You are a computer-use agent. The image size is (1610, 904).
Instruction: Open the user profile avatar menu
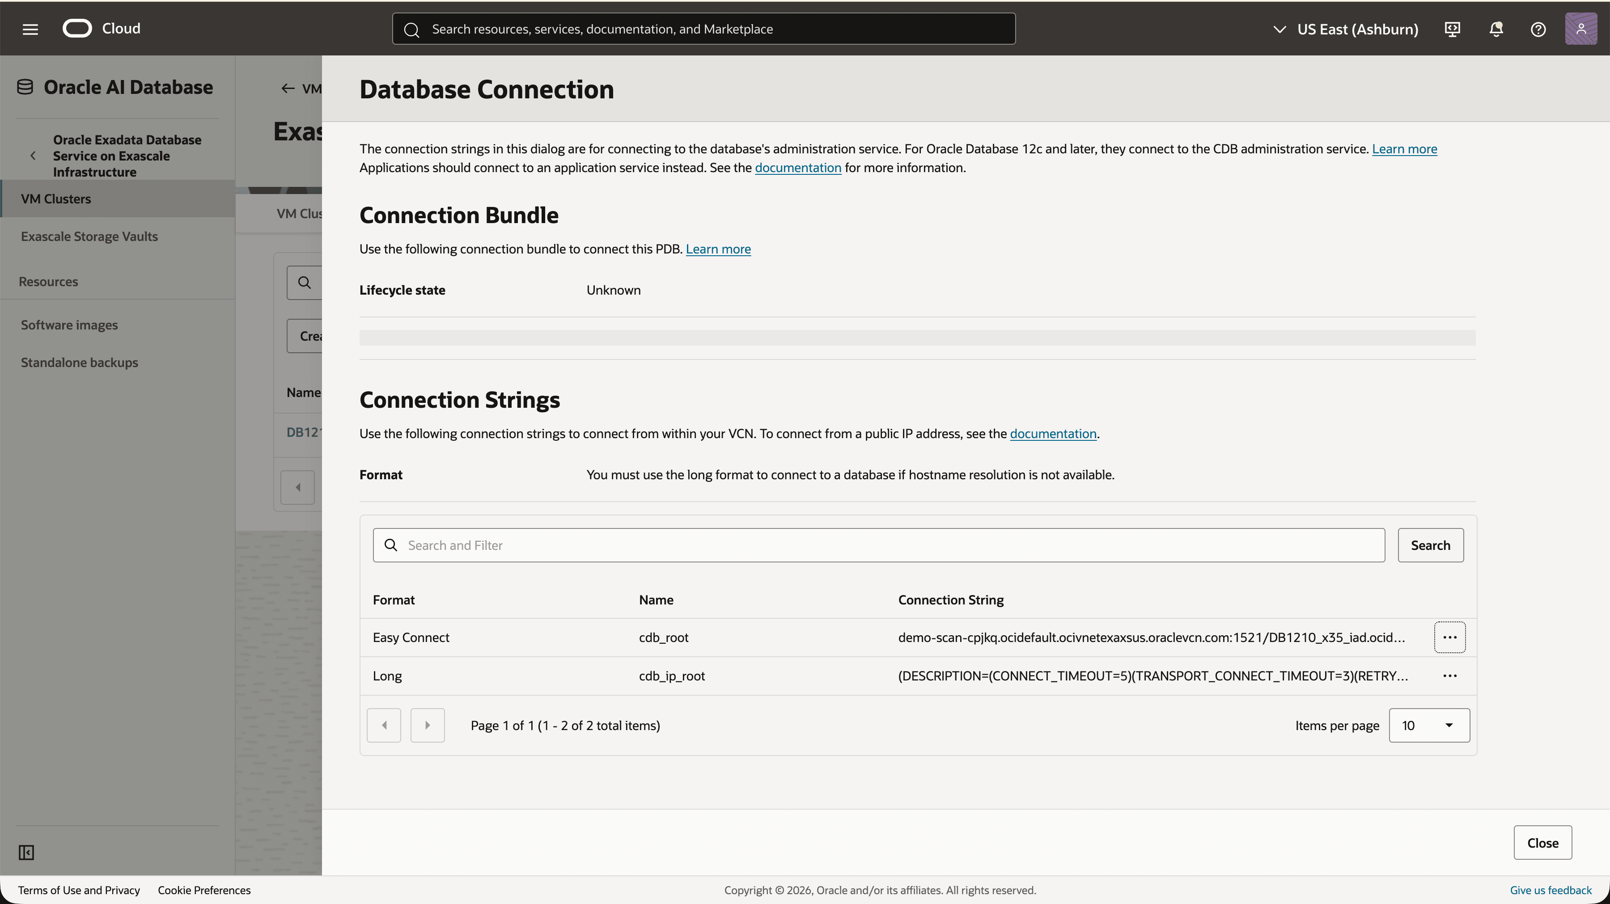point(1580,29)
